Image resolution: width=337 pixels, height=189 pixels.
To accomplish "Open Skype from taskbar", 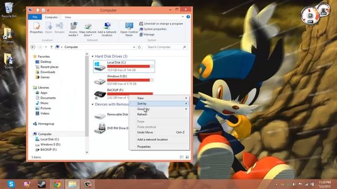I will click(x=11, y=184).
